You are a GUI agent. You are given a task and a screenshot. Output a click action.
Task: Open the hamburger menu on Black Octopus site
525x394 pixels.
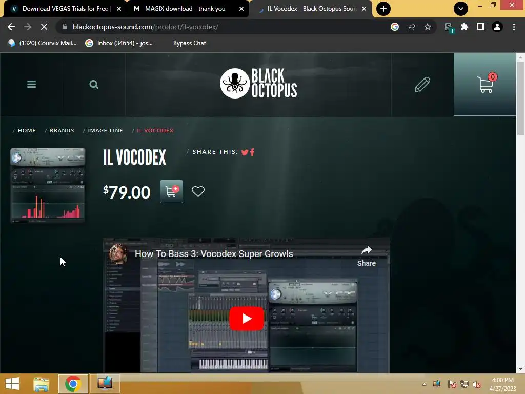pos(31,85)
